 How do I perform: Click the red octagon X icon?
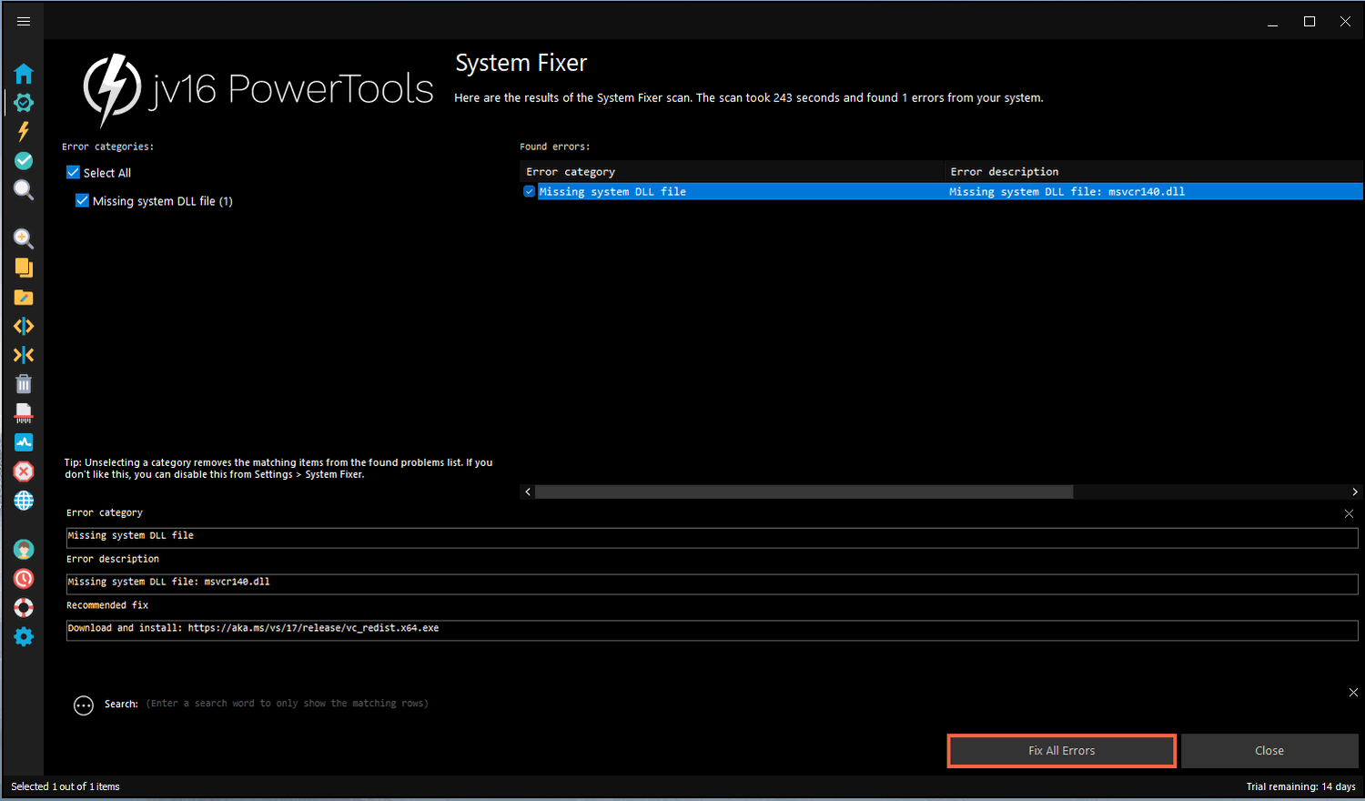click(x=24, y=471)
